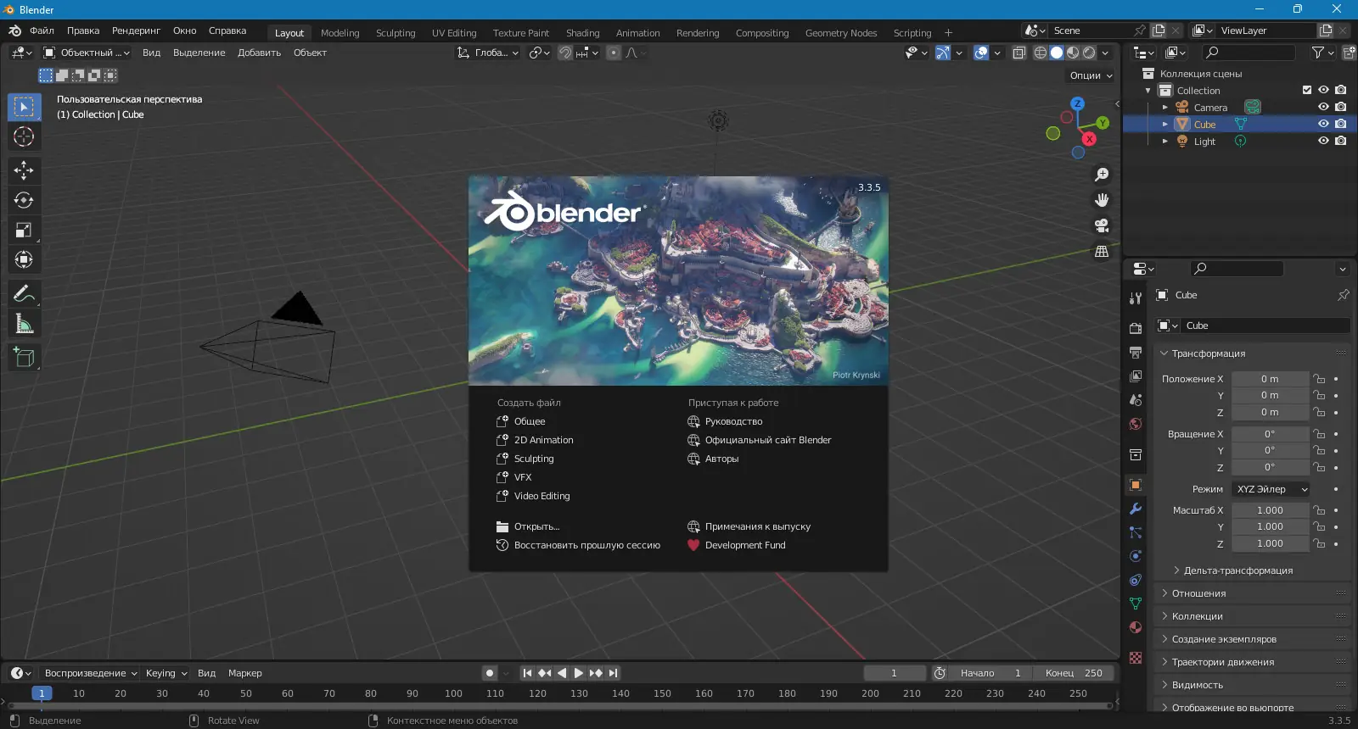Screen dimensions: 1358x729
Task: Expand the Дельта-трансформация panel
Action: pos(1237,570)
